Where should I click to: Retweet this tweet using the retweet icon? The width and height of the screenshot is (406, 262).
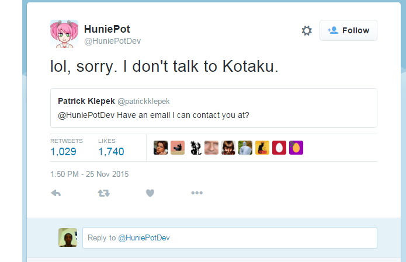pyautogui.click(x=103, y=193)
